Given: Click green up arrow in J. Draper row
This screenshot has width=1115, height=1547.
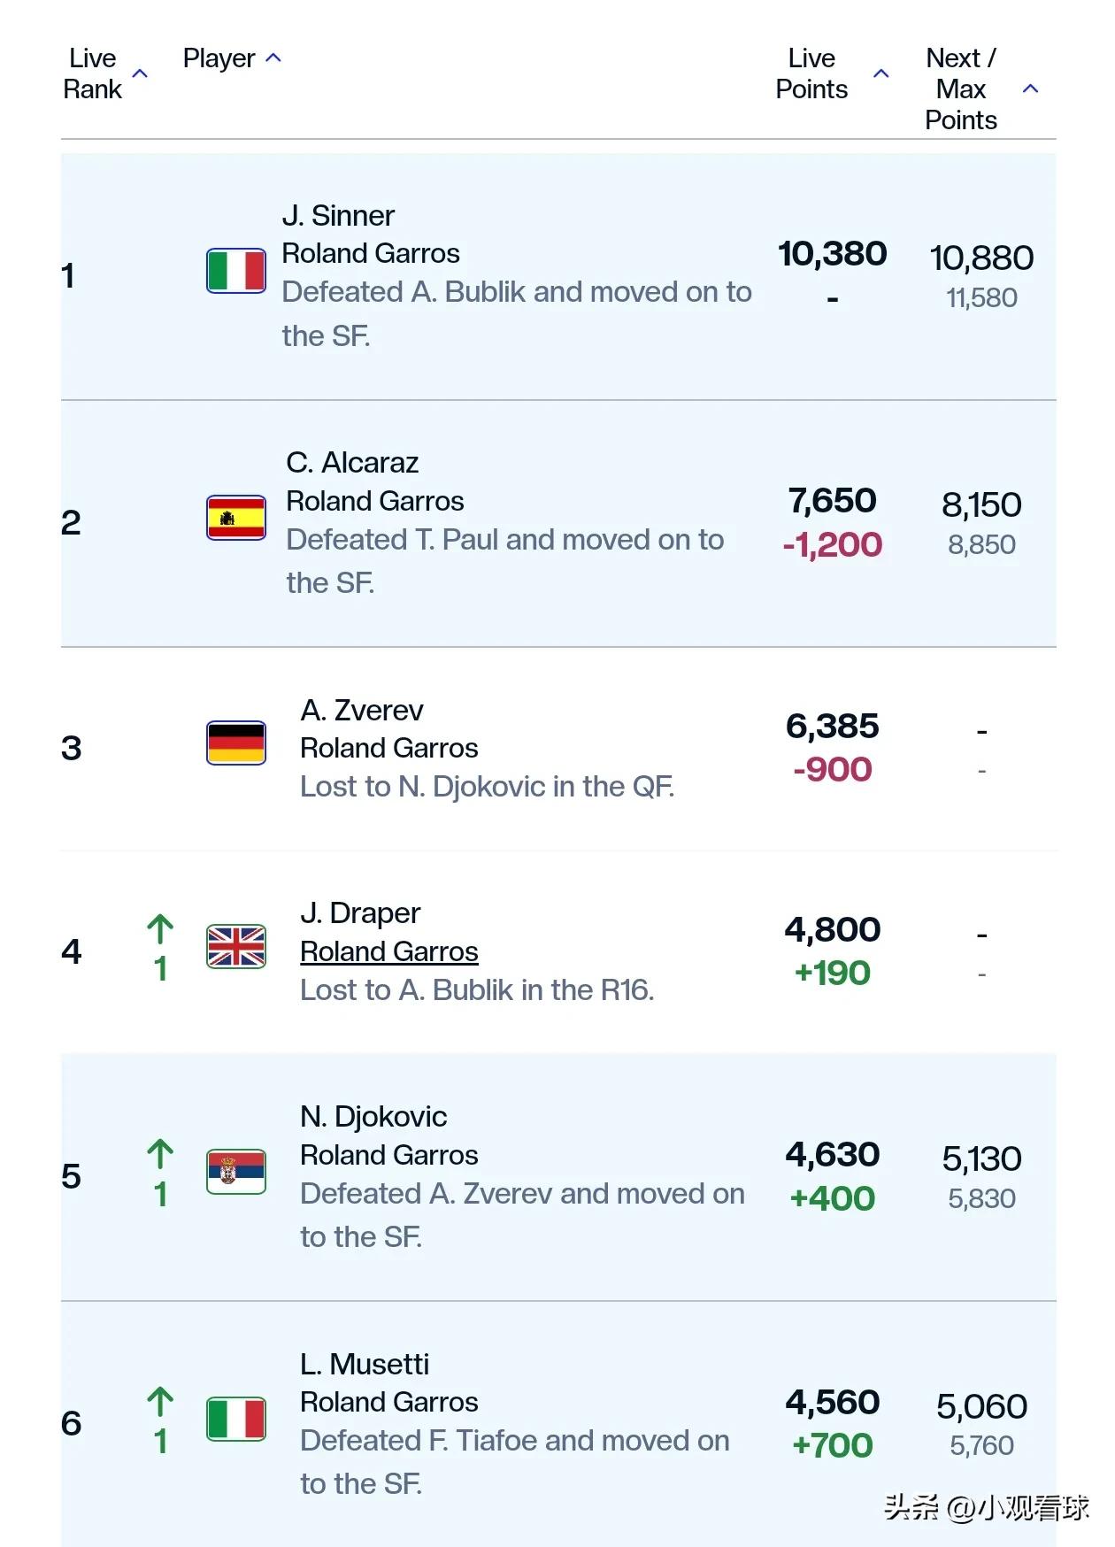Looking at the screenshot, I should click(160, 929).
